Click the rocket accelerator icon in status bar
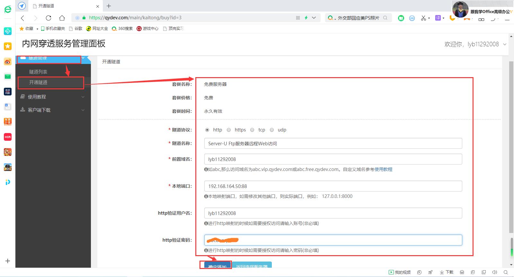 [430, 272]
